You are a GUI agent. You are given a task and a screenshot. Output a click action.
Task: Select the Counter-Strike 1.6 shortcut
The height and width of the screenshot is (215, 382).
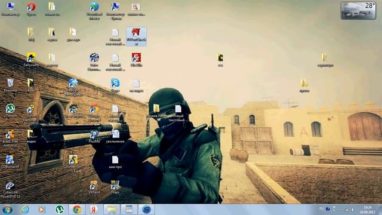click(73, 164)
